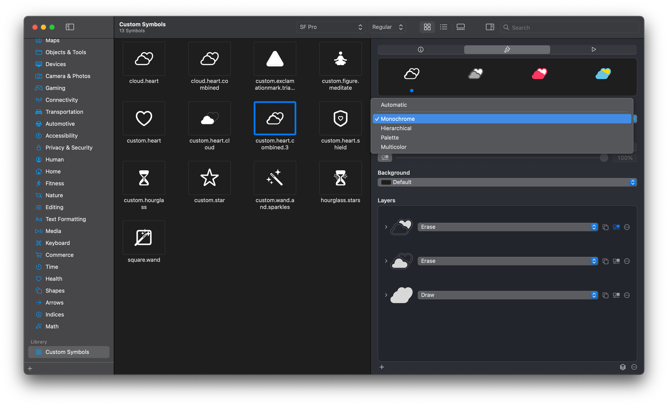
Task: Toggle the sidebar visibility control
Action: (x=70, y=27)
